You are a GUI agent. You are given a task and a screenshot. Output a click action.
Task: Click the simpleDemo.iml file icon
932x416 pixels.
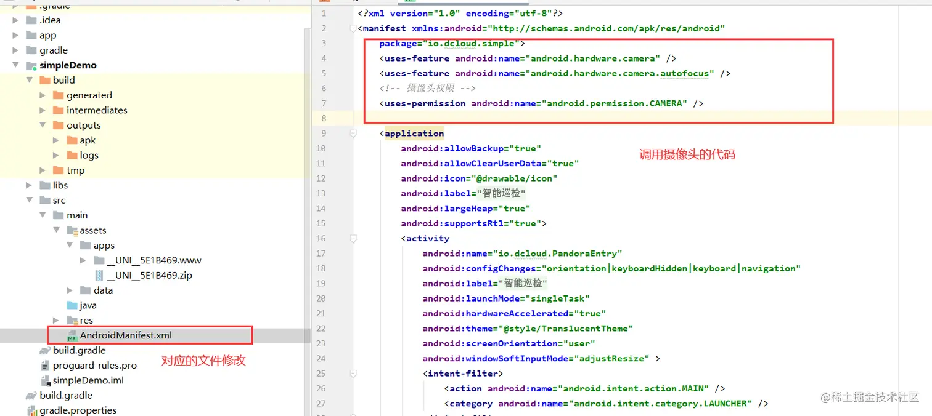pos(45,380)
